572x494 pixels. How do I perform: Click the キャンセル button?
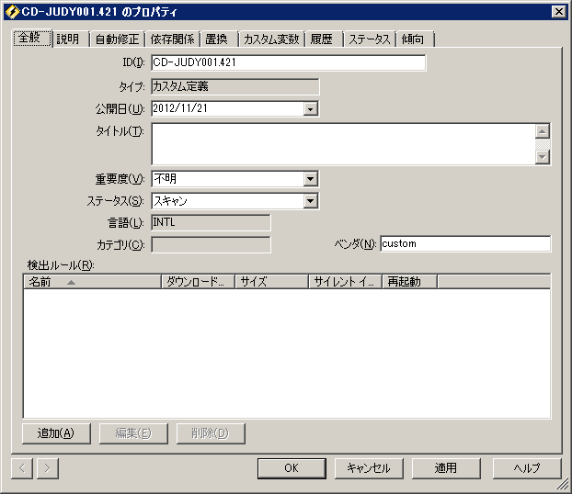point(368,468)
